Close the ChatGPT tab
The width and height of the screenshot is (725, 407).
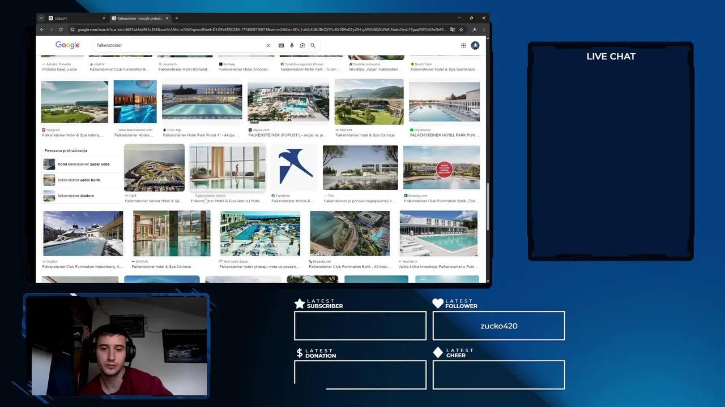click(x=104, y=18)
